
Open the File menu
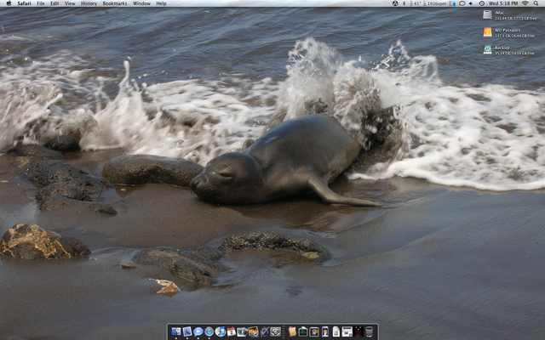click(41, 3)
